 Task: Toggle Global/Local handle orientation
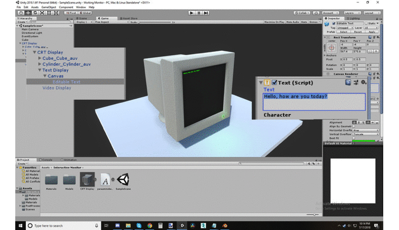coord(85,13)
